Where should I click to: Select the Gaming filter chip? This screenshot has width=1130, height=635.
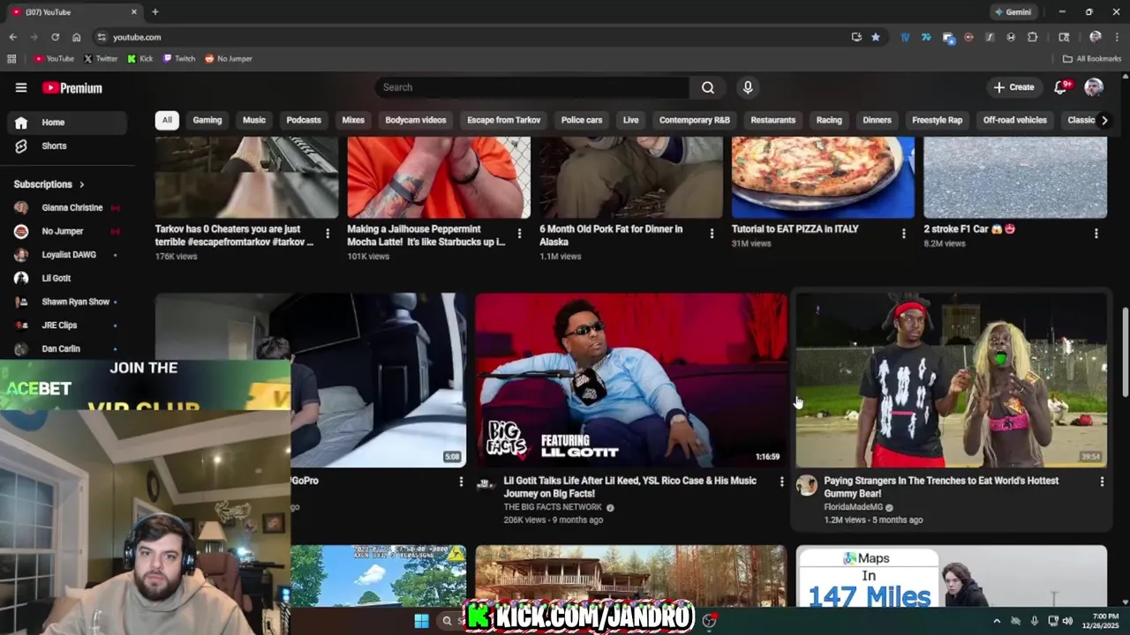(x=207, y=120)
